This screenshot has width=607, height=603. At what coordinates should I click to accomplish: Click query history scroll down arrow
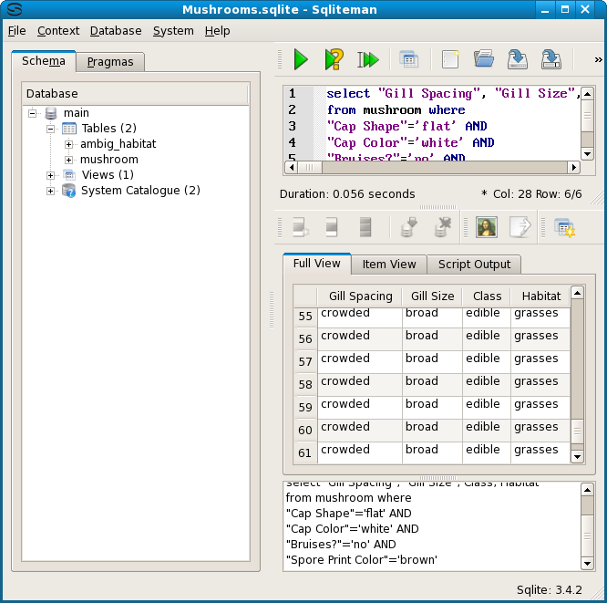pos(587,564)
